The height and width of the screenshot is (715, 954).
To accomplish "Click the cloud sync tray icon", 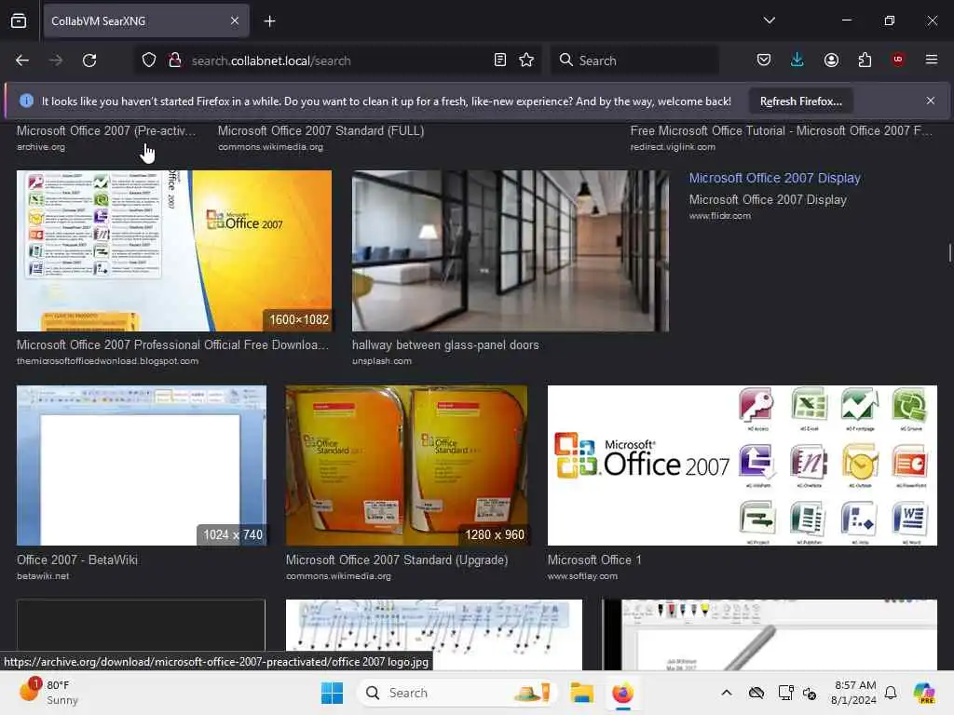I will tap(756, 693).
